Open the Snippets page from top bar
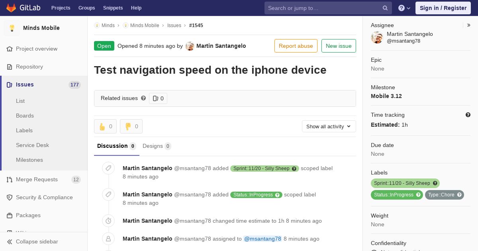 (113, 8)
